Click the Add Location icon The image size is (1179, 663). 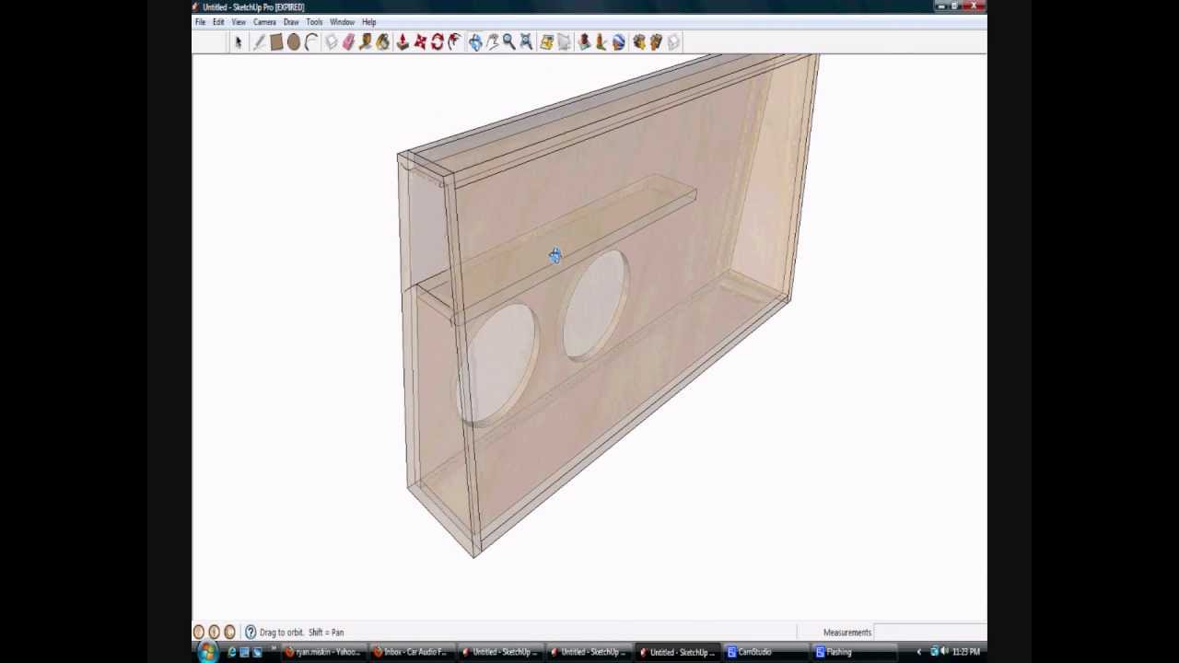click(x=547, y=42)
